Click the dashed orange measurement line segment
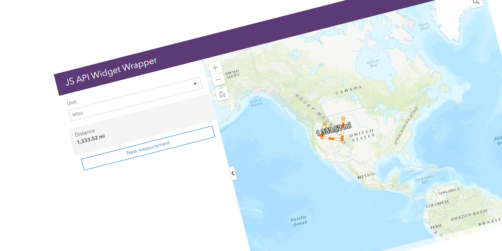 (x=332, y=138)
